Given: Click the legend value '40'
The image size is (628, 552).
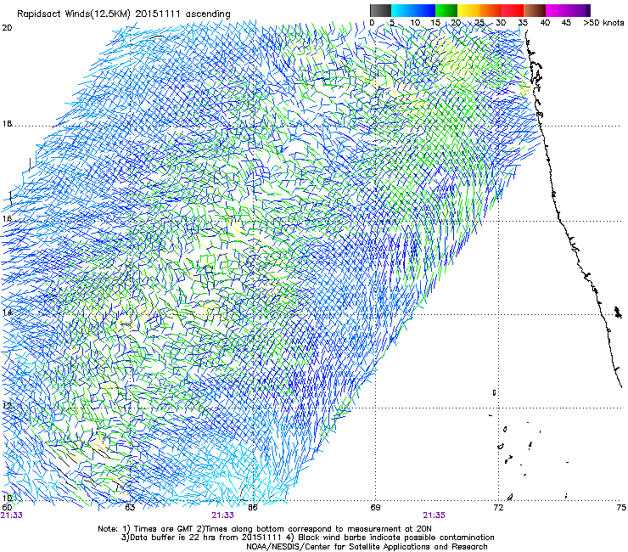Looking at the screenshot, I should tap(545, 23).
